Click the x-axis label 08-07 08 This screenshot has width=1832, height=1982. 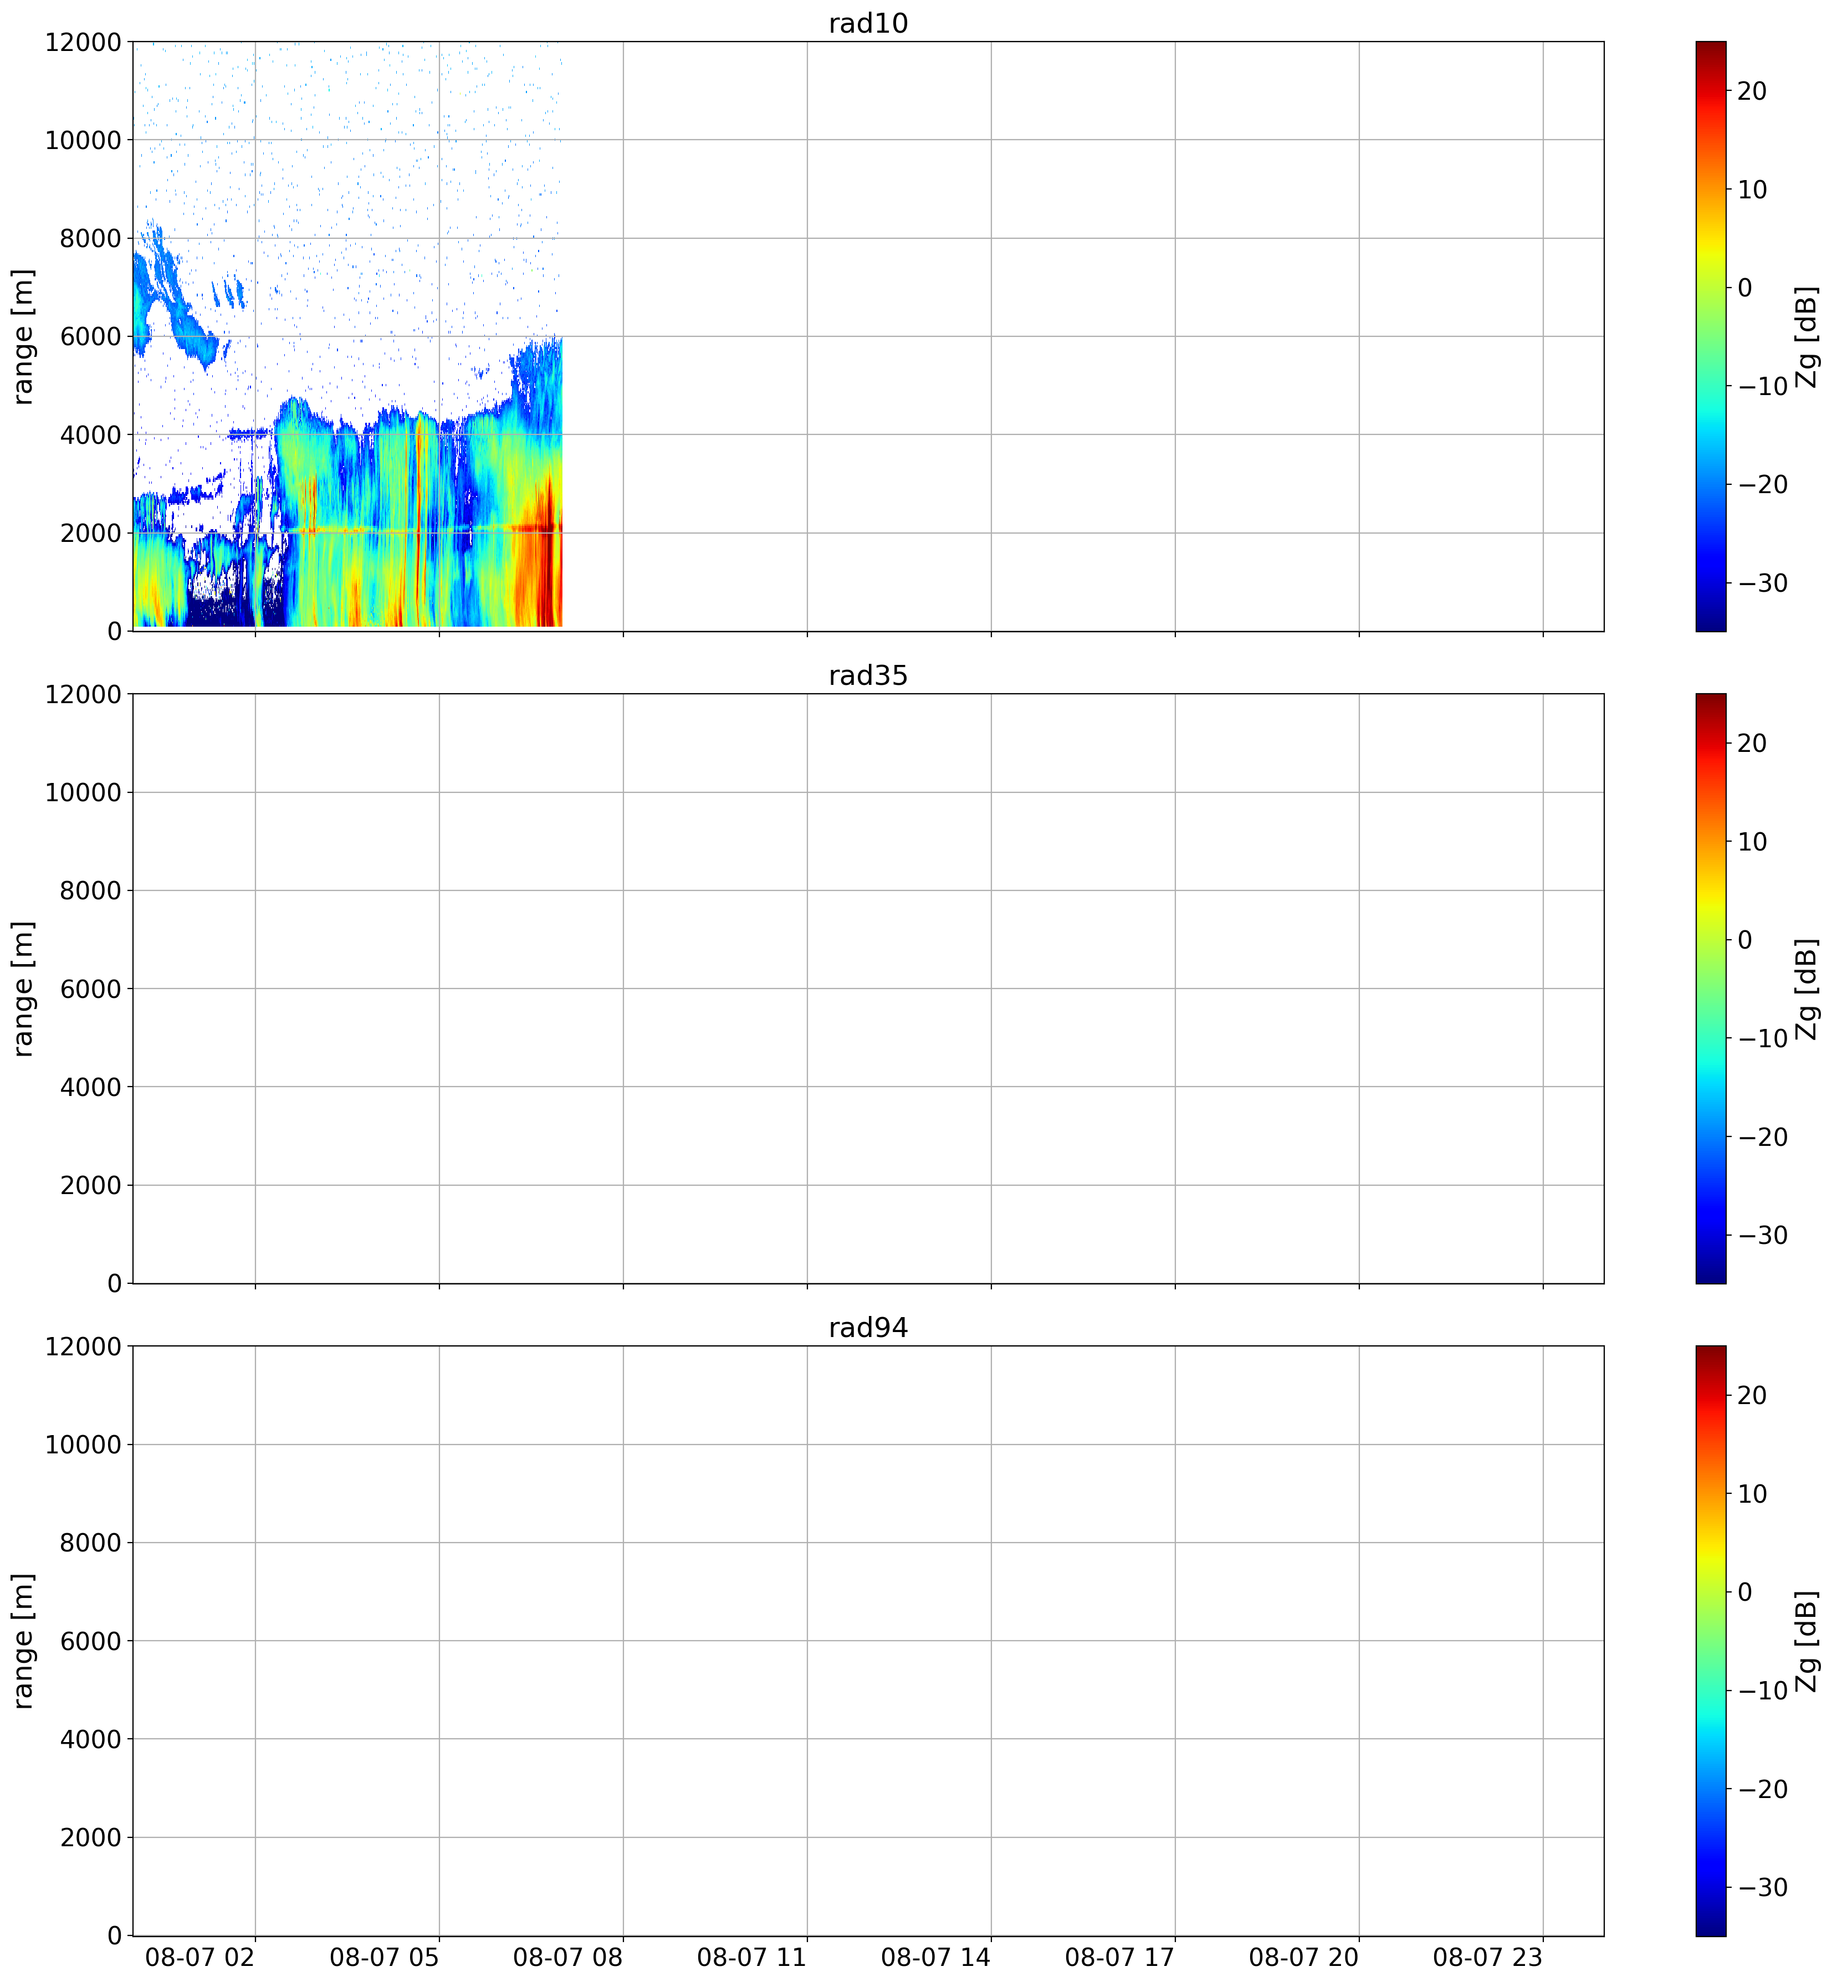click(x=568, y=1957)
